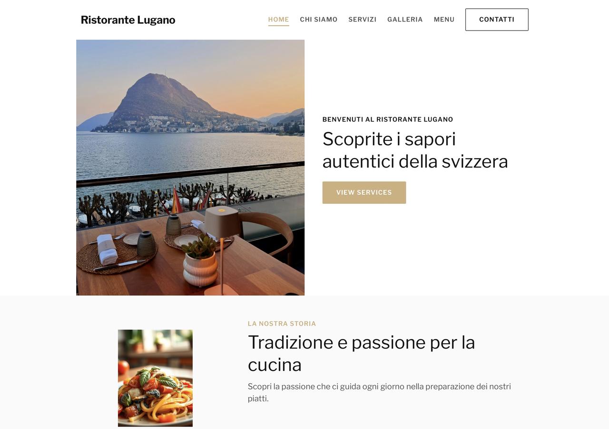The height and width of the screenshot is (429, 609).
Task: Click the lake water in hero image
Action: (x=190, y=151)
